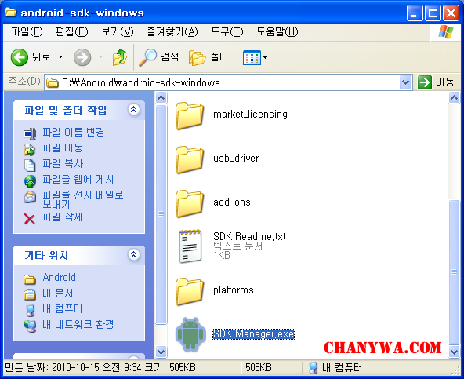Screen dimensions: 464x379
Task: Click 파일 이동 move file link
Action: [63, 148]
